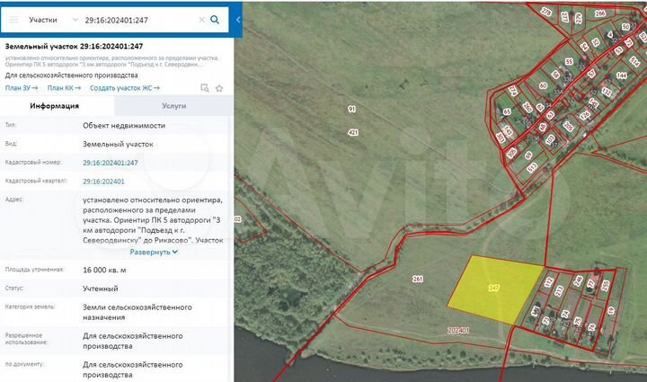The width and height of the screenshot is (647, 382).
Task: Click 'Земельный участок' kind value
Action: [x=118, y=145]
